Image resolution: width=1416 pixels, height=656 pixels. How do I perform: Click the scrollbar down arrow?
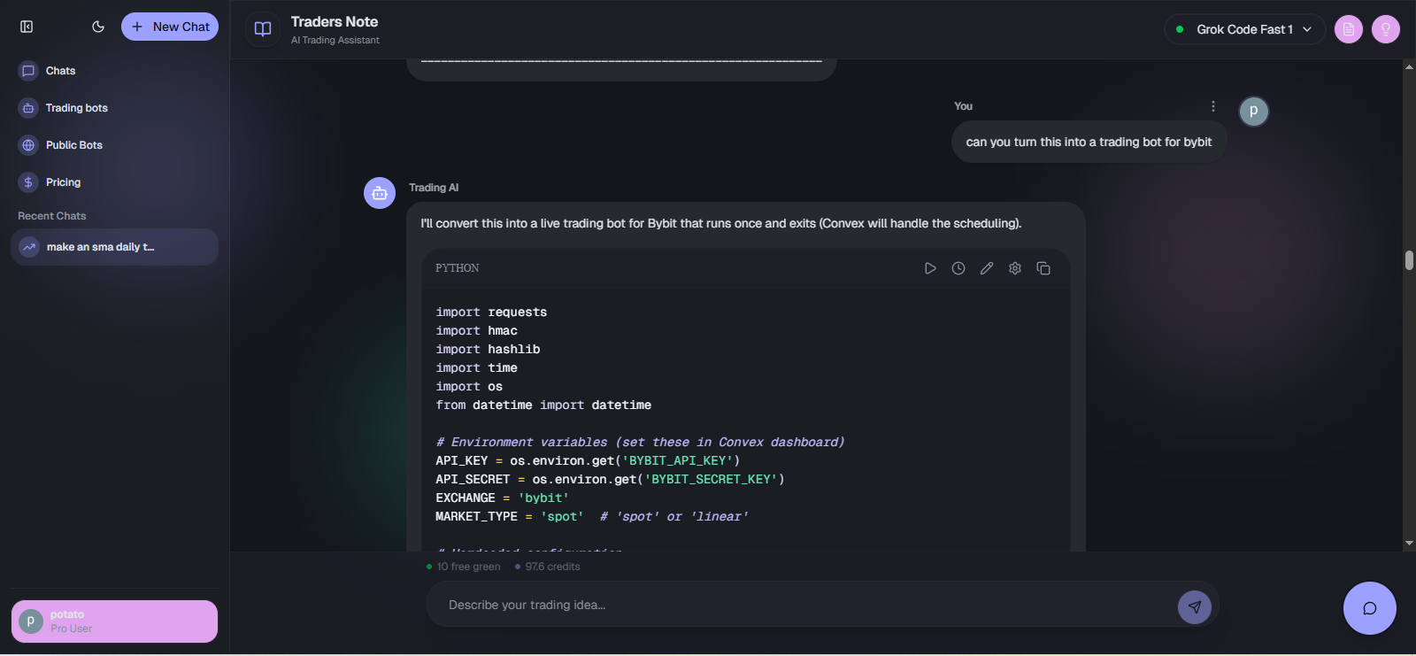[x=1409, y=544]
